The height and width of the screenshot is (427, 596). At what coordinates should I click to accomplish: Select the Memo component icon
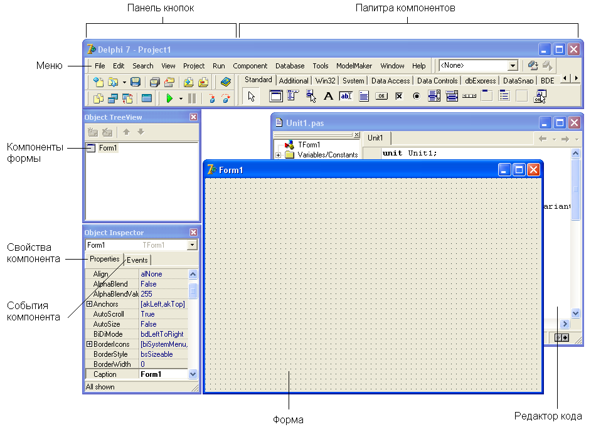tap(364, 96)
